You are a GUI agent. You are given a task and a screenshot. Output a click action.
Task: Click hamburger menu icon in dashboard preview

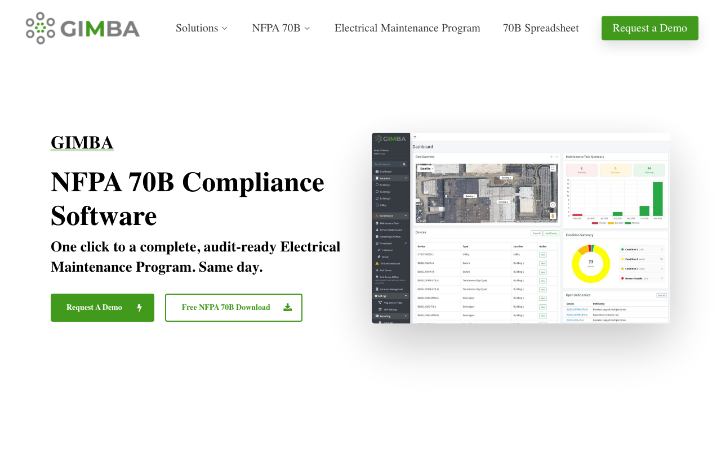point(415,137)
